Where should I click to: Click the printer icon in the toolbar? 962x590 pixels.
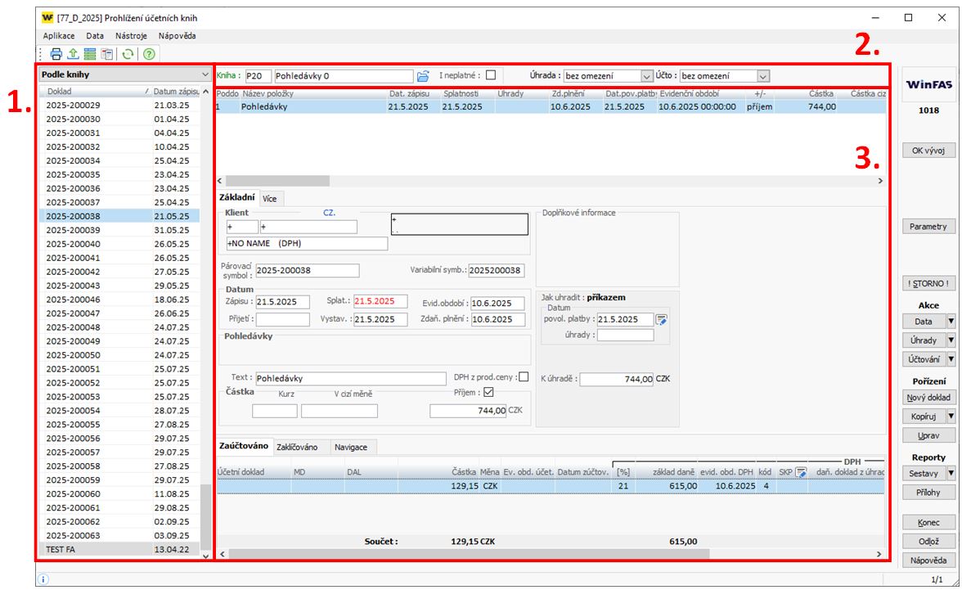pyautogui.click(x=56, y=54)
